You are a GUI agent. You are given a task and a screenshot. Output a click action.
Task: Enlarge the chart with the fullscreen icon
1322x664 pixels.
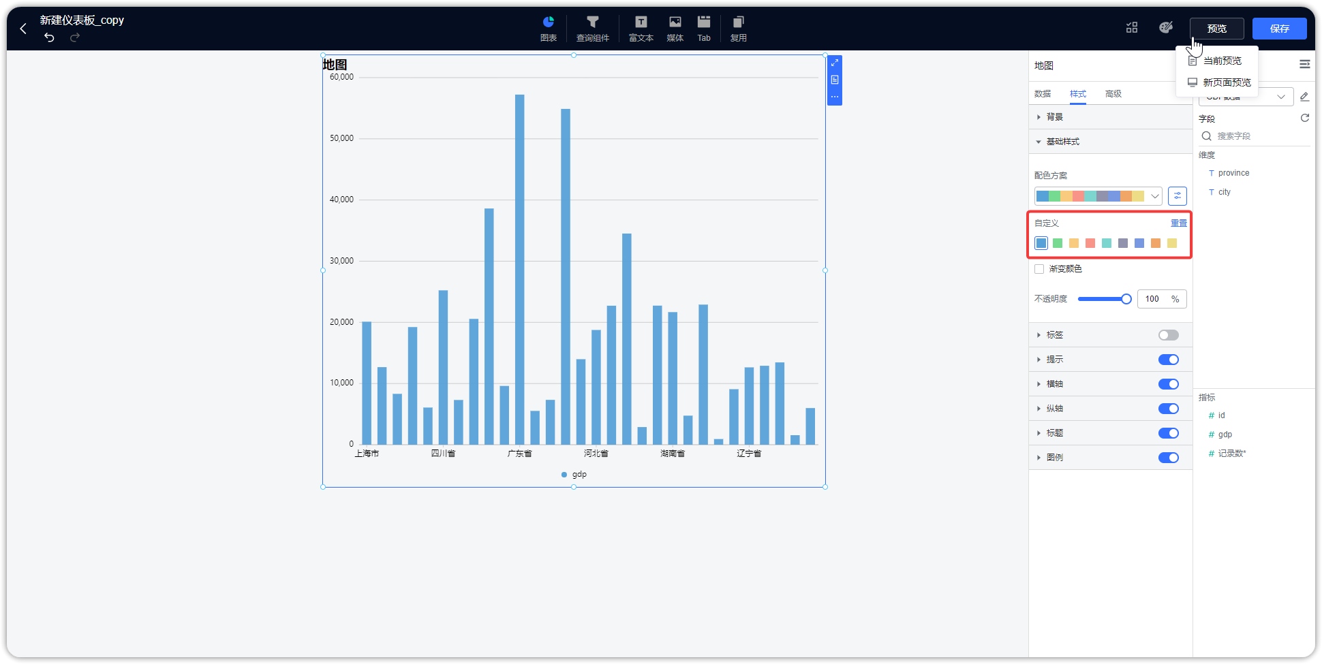(x=835, y=63)
